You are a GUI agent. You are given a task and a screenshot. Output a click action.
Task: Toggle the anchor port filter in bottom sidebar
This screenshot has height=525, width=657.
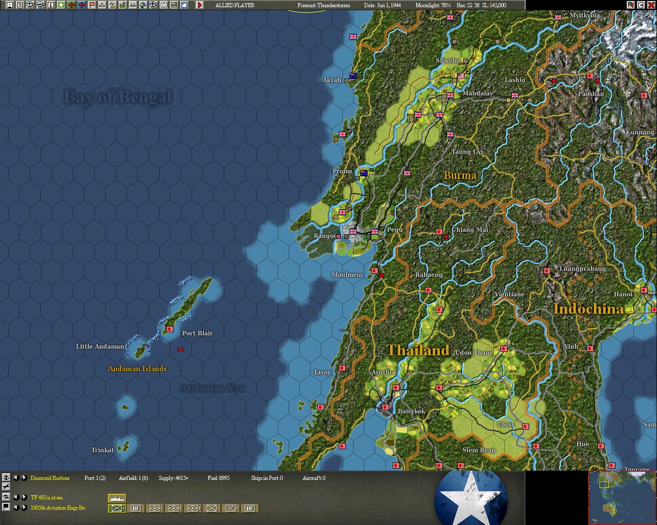coord(6,478)
